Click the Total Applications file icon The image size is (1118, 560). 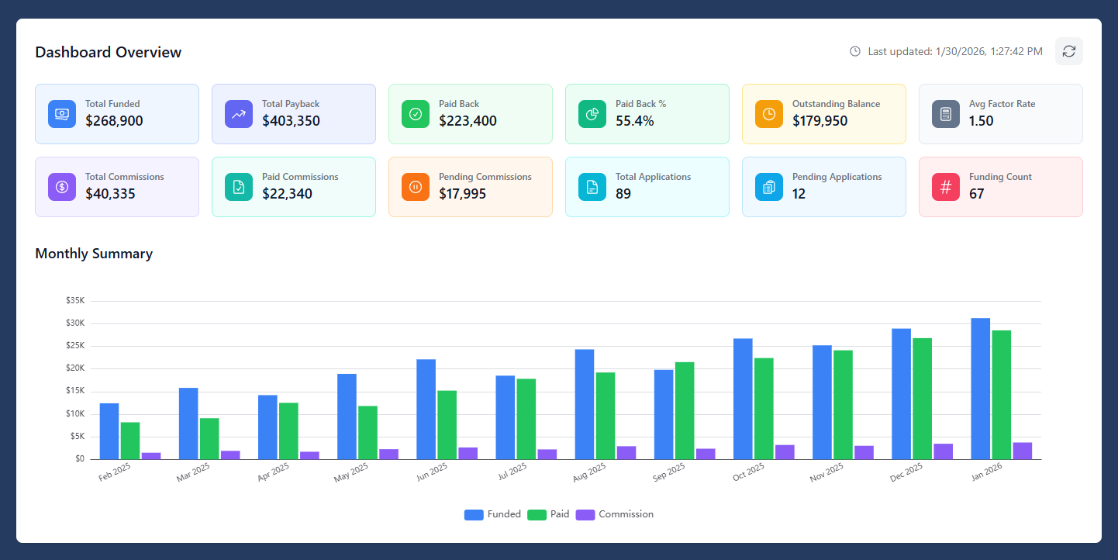click(592, 186)
